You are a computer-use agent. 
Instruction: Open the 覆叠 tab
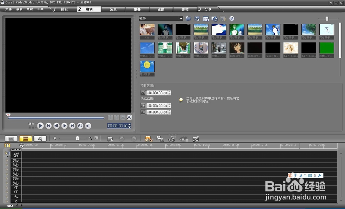tap(137, 9)
